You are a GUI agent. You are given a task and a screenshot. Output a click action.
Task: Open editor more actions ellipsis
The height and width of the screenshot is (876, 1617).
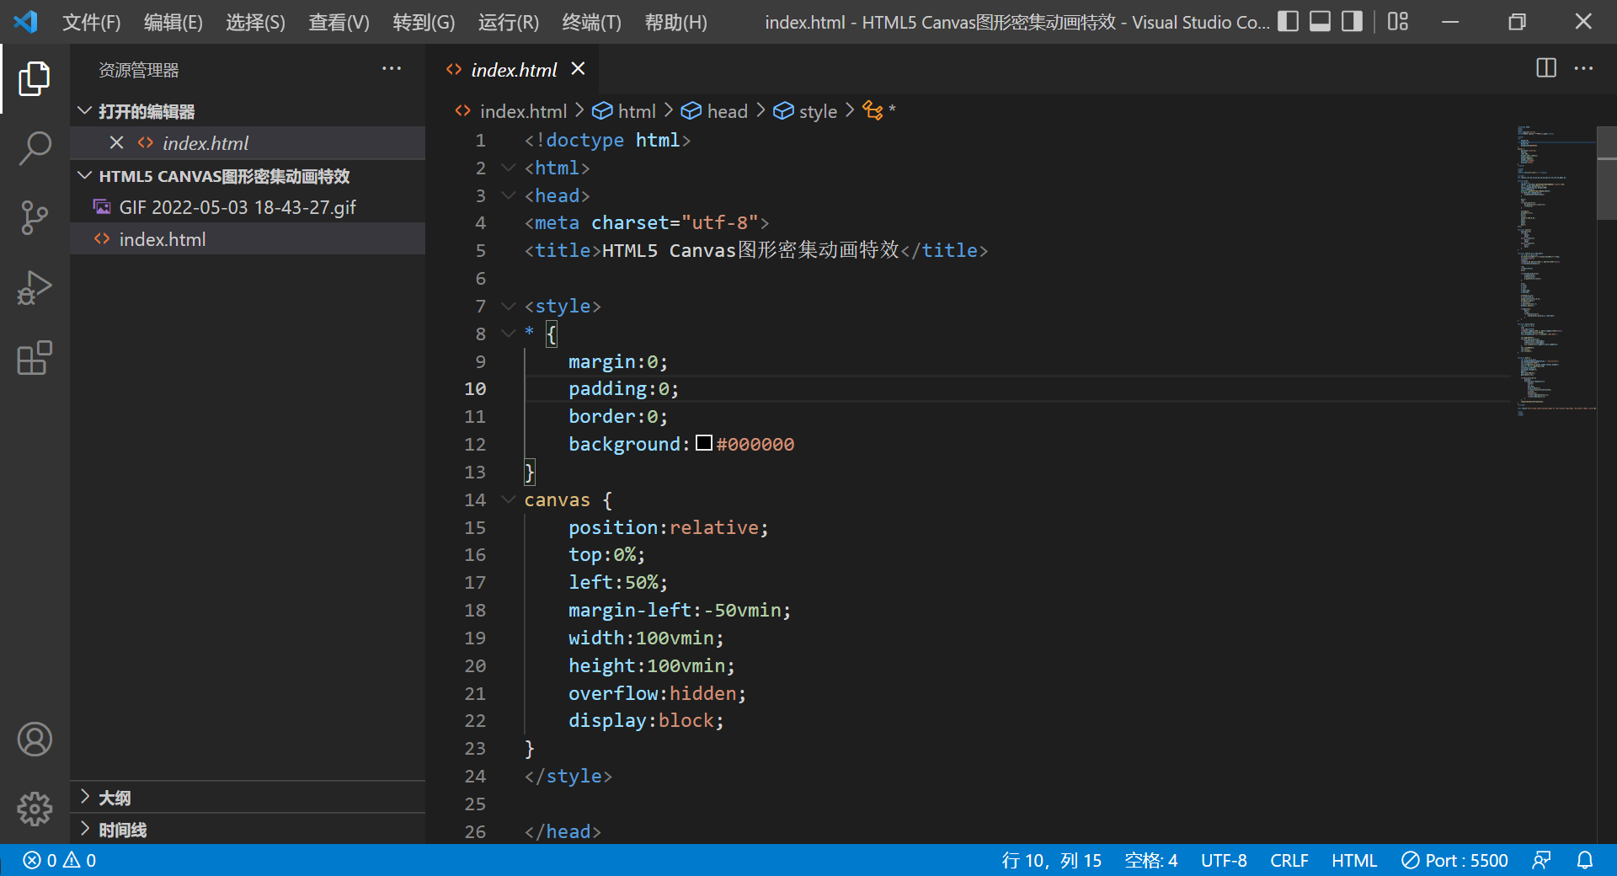point(1583,68)
